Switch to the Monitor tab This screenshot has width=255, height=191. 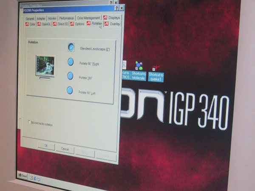click(x=52, y=18)
